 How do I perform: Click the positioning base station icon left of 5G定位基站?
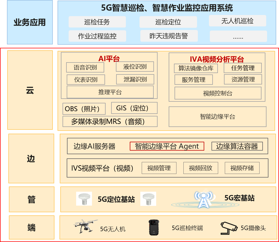(x=84, y=199)
